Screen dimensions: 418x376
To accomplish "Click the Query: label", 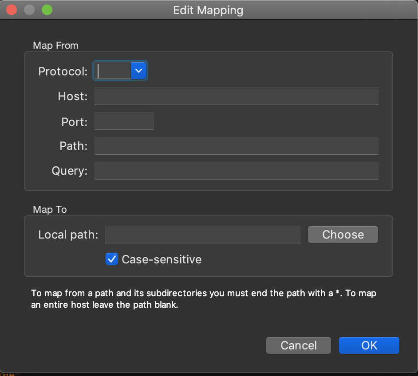I will [70, 171].
